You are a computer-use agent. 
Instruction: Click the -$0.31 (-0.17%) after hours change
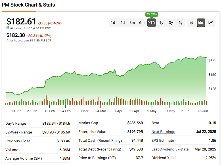click(39, 36)
